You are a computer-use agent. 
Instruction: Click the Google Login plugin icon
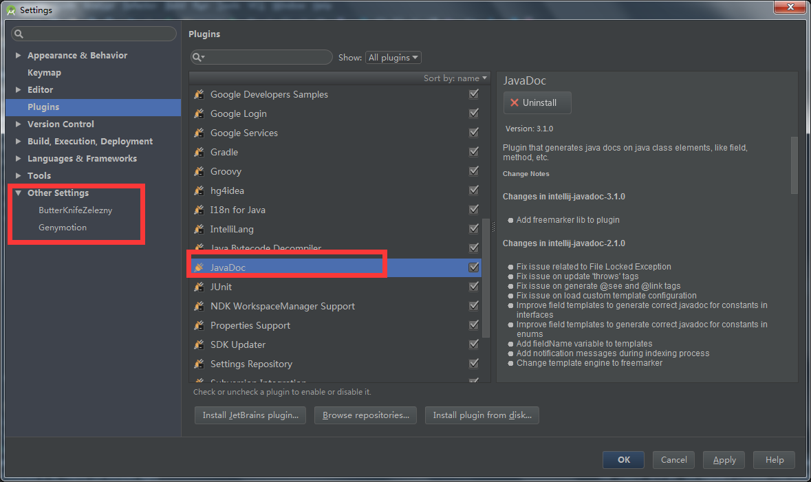point(199,113)
